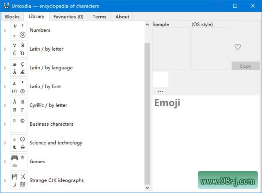Select the Games label

tap(37, 162)
